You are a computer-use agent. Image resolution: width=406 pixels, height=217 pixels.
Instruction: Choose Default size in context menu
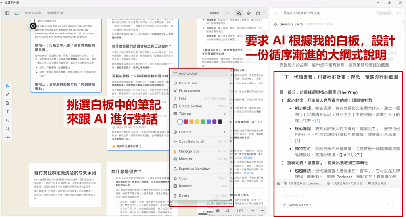pos(200,83)
